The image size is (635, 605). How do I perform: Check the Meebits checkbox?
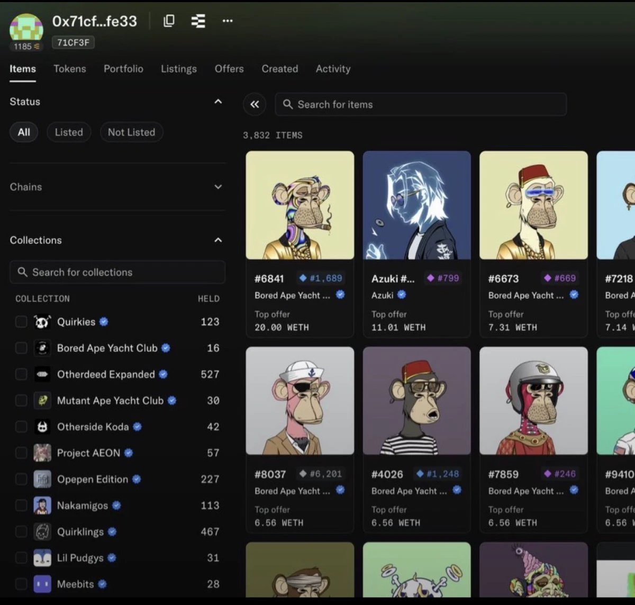coord(21,584)
